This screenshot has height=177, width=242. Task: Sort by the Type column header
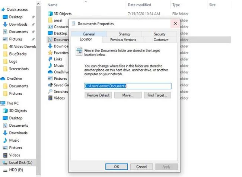176,5
